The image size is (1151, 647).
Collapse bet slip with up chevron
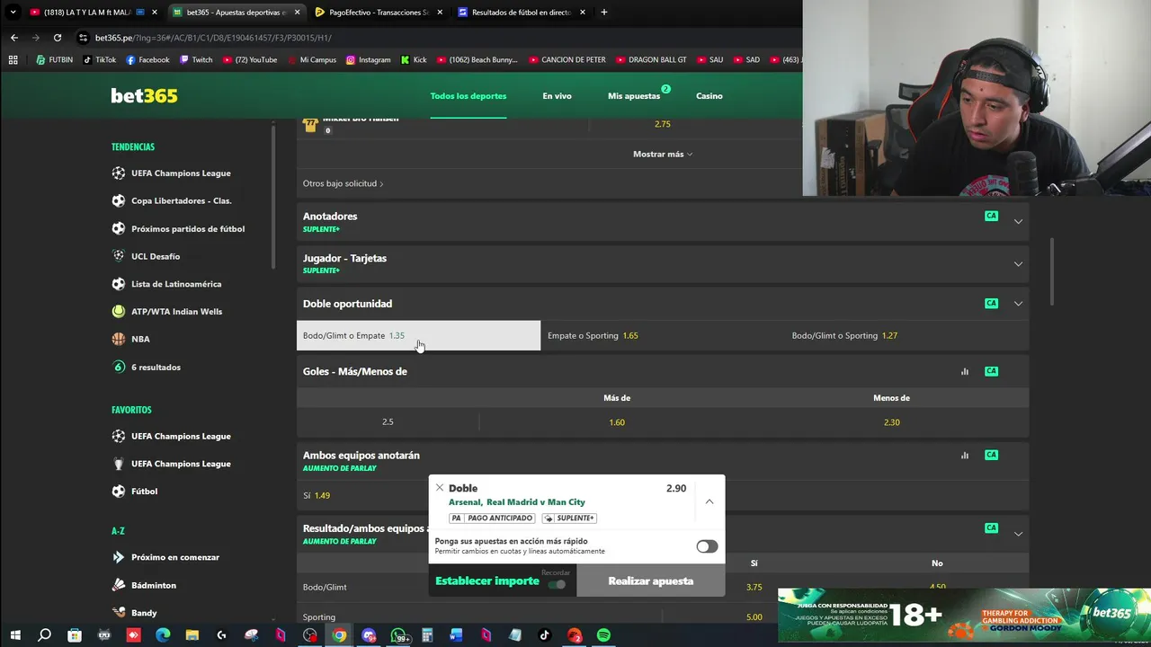[x=709, y=501]
